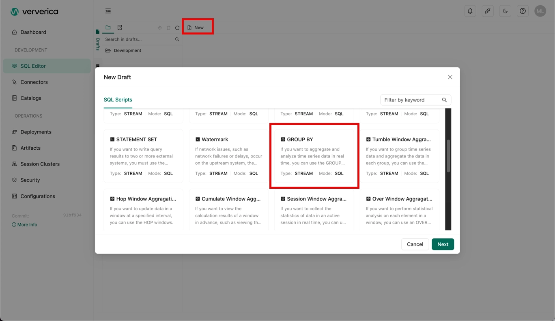Click the refresh icon in drafts toolbar

[x=177, y=28]
